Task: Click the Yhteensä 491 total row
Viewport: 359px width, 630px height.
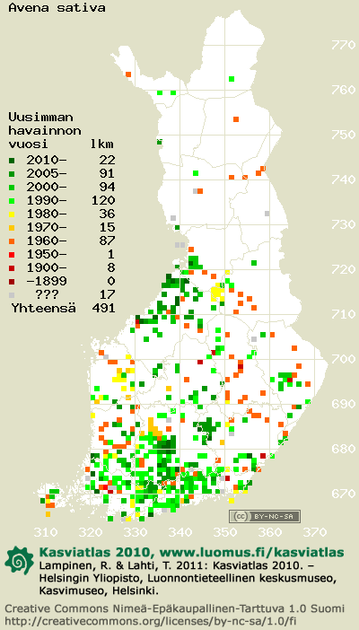Action: click(63, 308)
